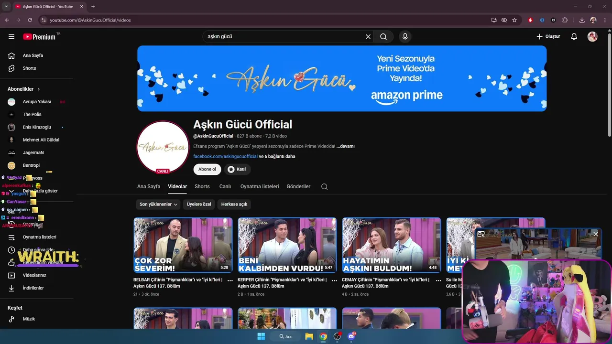Open the YouTube account avatar menu
Screen dimensions: 612x344
tap(592, 36)
